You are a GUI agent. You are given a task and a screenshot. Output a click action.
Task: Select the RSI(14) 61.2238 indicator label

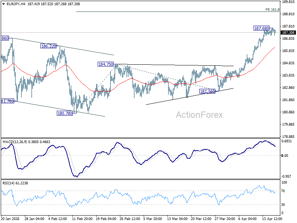(x=15, y=183)
